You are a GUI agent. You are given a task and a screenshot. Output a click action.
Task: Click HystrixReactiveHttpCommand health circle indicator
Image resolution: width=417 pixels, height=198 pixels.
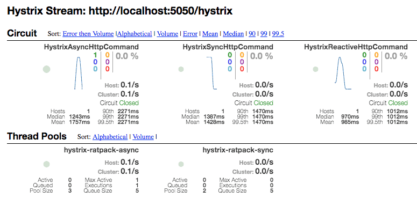tap(316, 69)
